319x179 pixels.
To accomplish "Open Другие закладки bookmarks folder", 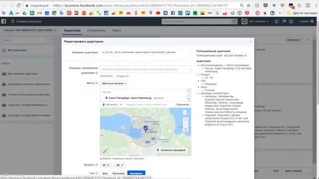I will (302, 13).
